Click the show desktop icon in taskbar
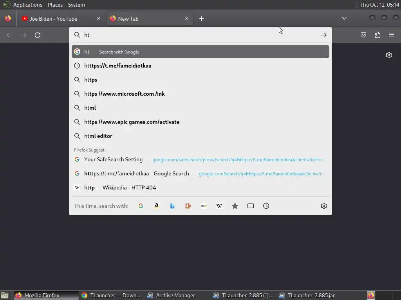The height and width of the screenshot is (300, 401). [5, 295]
